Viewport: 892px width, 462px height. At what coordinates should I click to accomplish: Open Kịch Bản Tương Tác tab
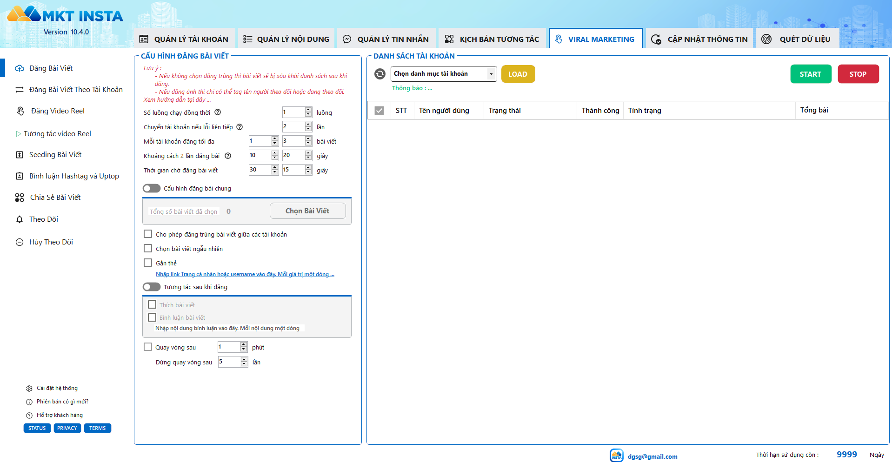pyautogui.click(x=492, y=39)
